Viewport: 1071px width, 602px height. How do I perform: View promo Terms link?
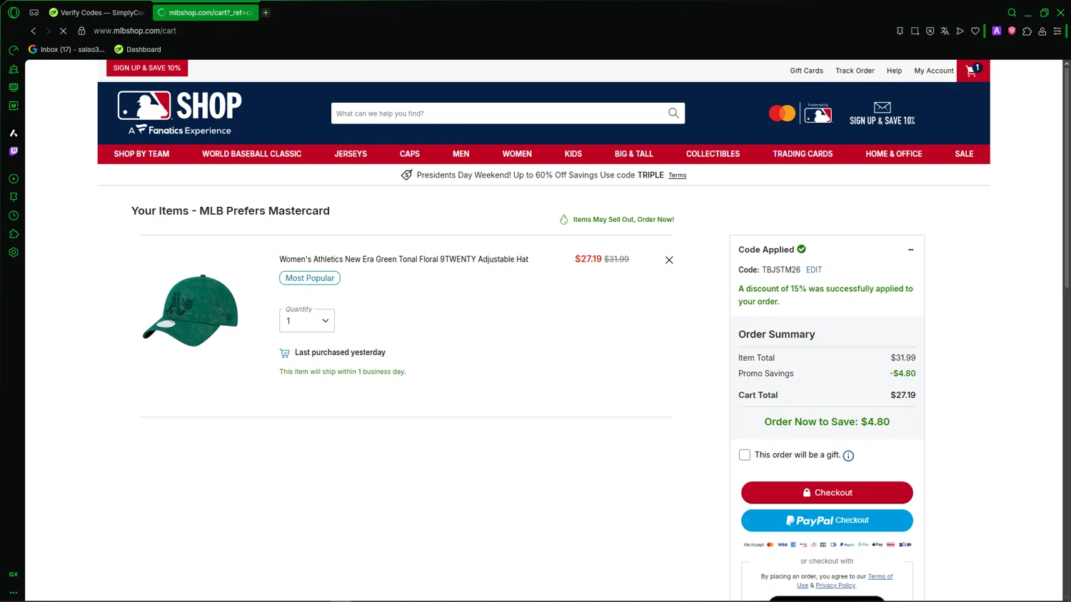click(677, 175)
